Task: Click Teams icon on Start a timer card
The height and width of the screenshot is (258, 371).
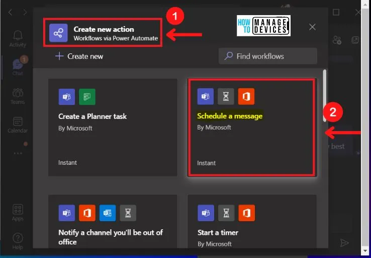Action: tap(206, 213)
